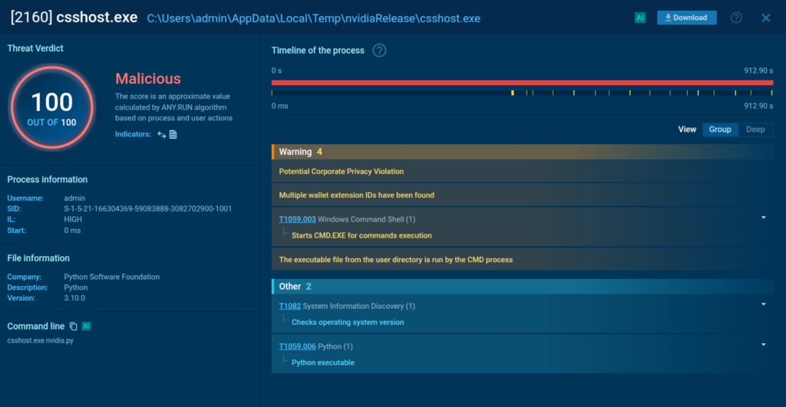Click the timeline help question mark icon
Viewport: 786px width, 407px height.
tap(379, 51)
